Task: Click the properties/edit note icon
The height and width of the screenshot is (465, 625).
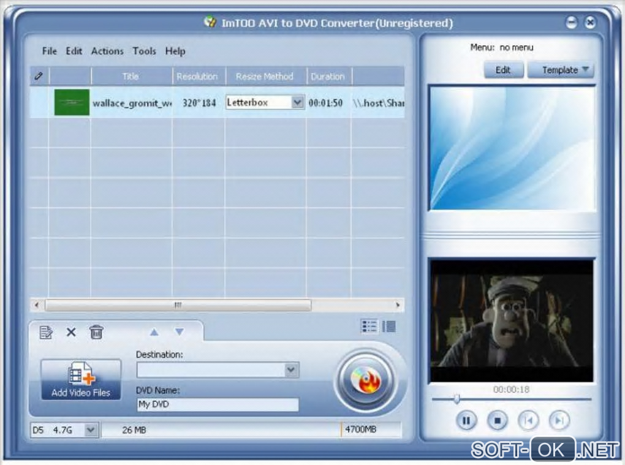Action: [46, 332]
